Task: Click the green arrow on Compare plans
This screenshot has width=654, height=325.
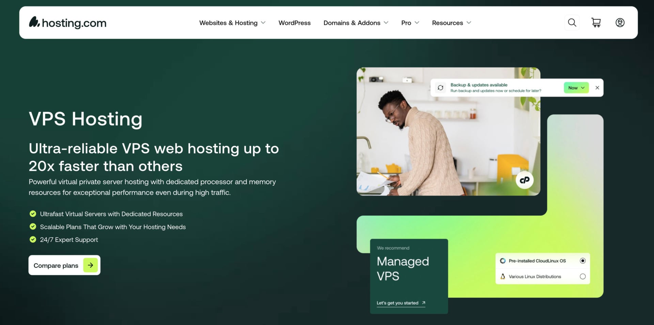Action: 91,265
